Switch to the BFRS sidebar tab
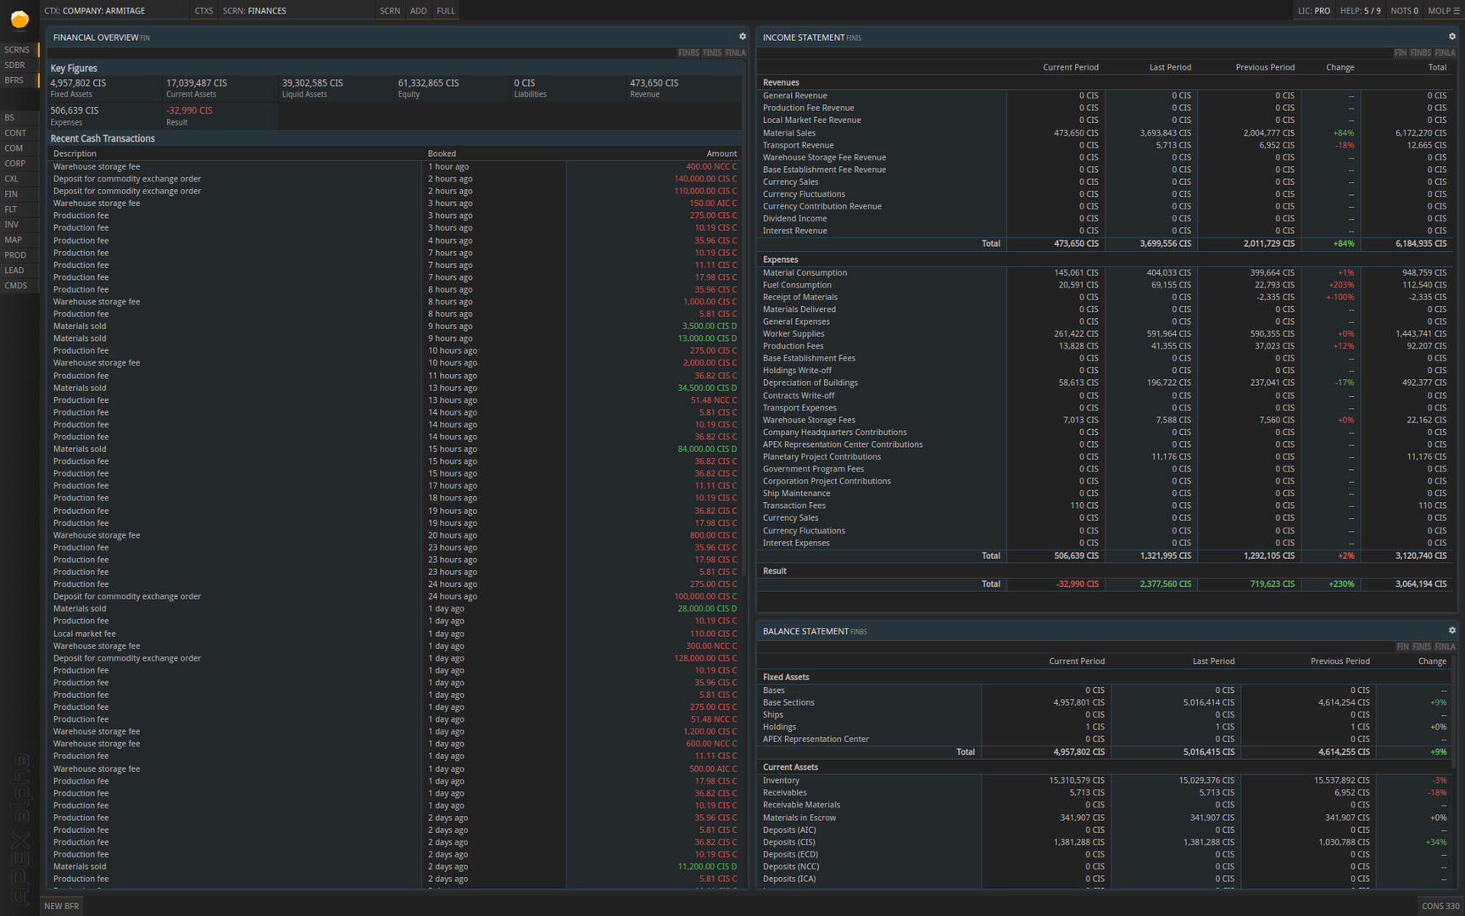Image resolution: width=1465 pixels, height=916 pixels. tap(14, 80)
